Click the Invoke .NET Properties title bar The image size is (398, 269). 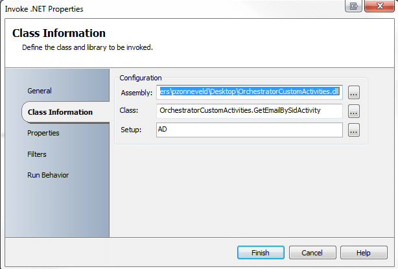click(x=162, y=8)
